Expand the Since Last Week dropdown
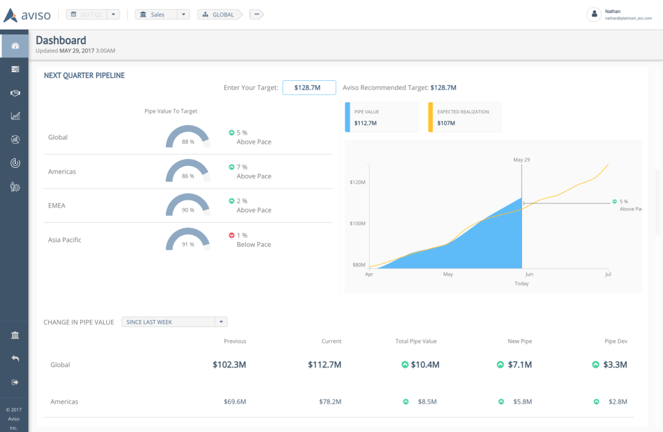 click(221, 322)
